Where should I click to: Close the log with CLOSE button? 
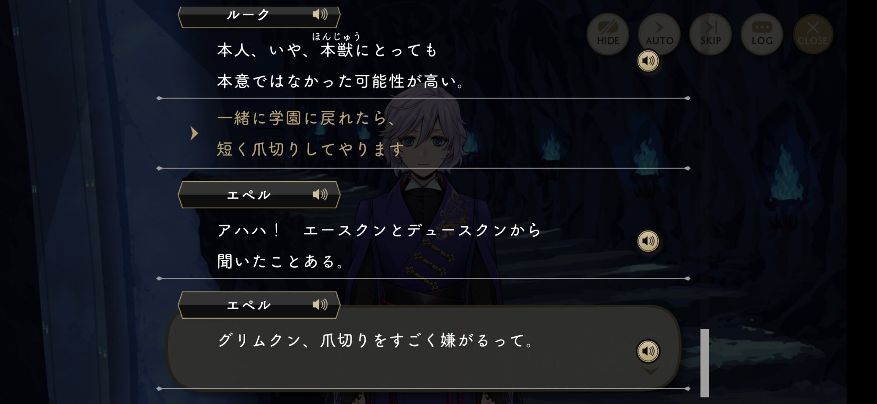point(813,34)
